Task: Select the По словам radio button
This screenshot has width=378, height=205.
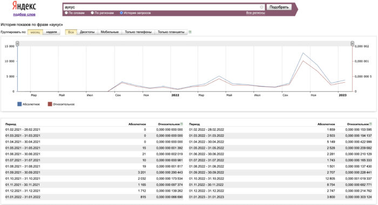Action: 66,13
